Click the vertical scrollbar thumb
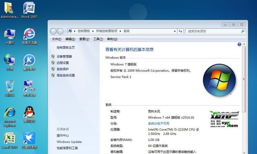Screen dimensions: 257x154 [244, 79]
